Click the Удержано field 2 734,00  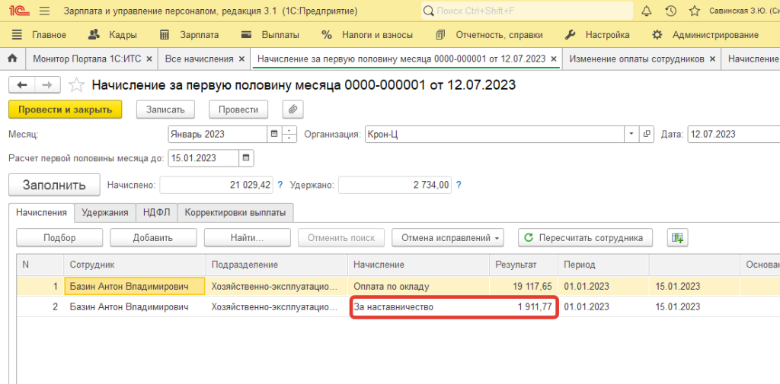395,185
